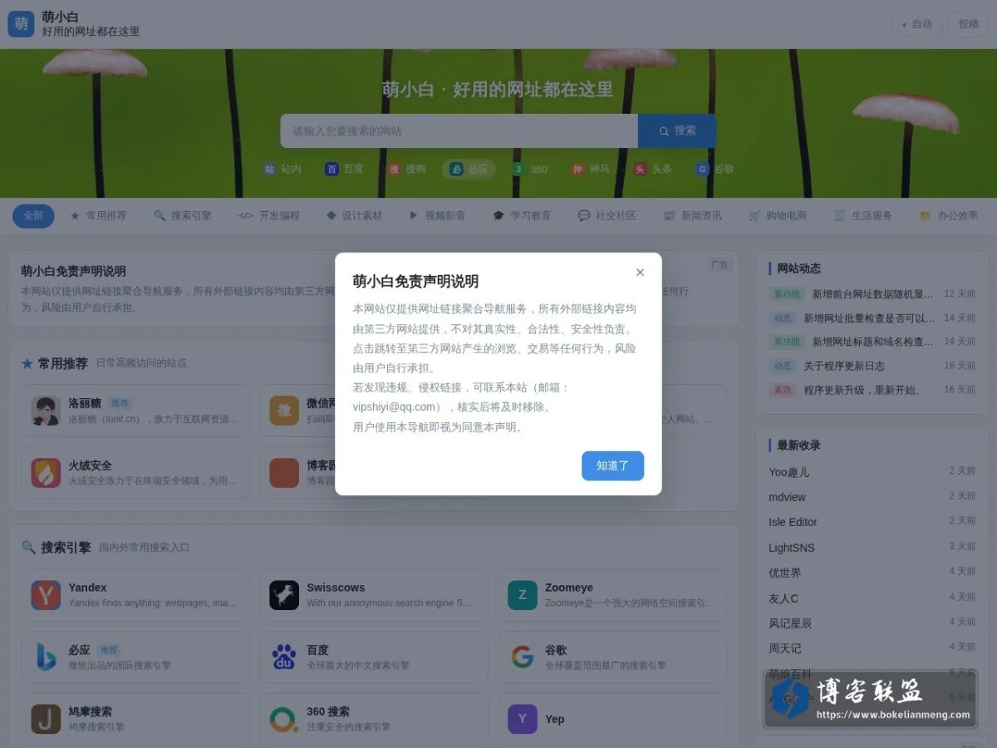Image resolution: width=997 pixels, height=748 pixels.
Task: Select the 必应 search engine option
Action: click(x=469, y=169)
